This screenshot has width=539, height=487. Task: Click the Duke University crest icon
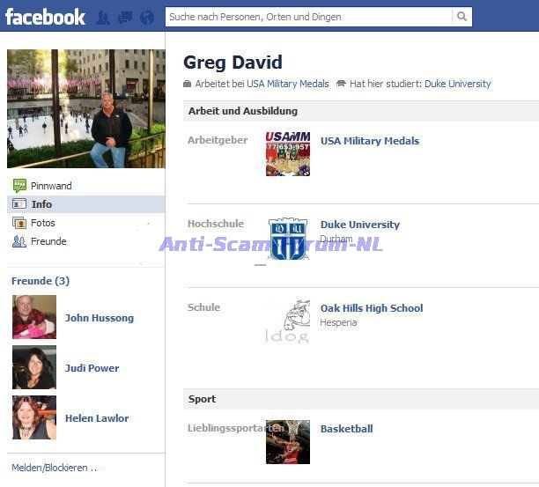[288, 239]
